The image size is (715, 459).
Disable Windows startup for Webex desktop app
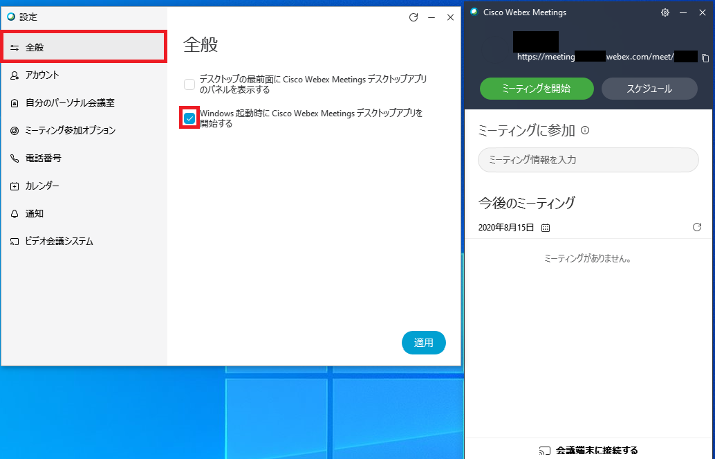coord(189,118)
